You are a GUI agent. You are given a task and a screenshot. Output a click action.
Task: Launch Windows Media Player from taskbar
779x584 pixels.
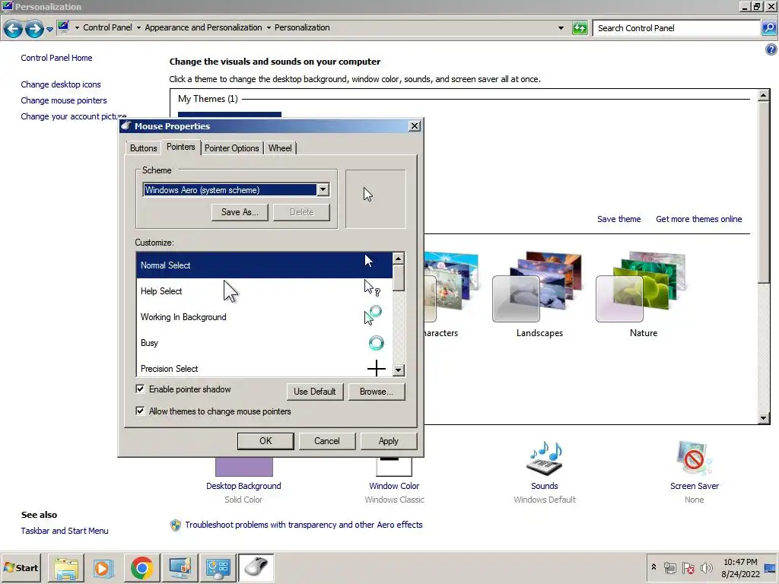[x=103, y=567]
